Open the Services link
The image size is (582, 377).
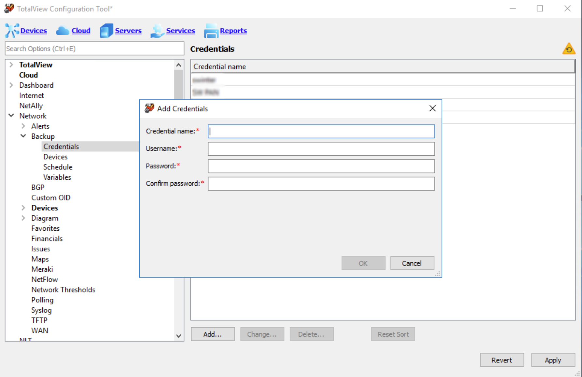coord(181,31)
